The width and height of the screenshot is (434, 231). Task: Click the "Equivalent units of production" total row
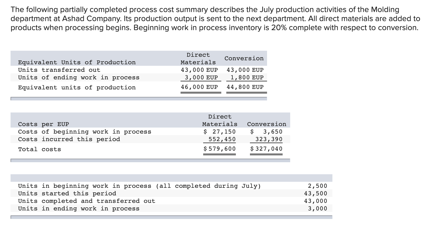[77, 87]
